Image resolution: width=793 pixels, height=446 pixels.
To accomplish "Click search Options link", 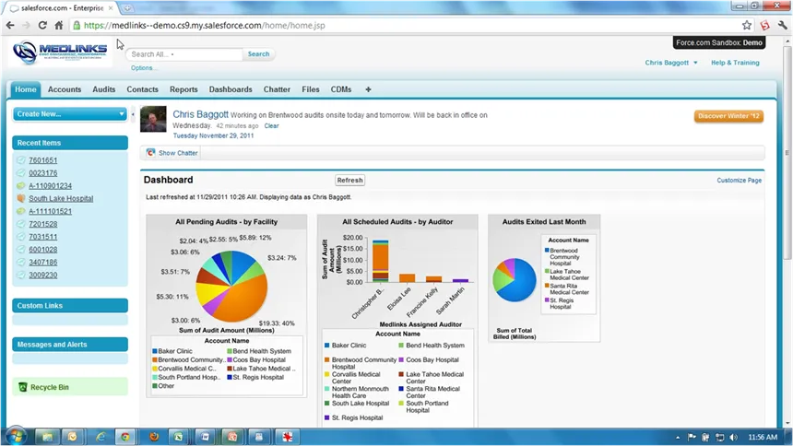I will (x=142, y=68).
